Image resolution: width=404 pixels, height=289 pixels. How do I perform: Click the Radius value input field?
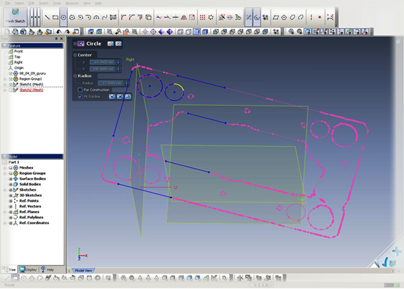pos(112,83)
